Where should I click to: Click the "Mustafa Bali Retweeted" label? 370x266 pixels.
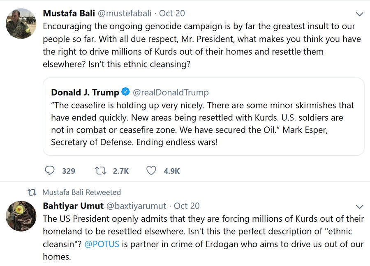(81, 192)
